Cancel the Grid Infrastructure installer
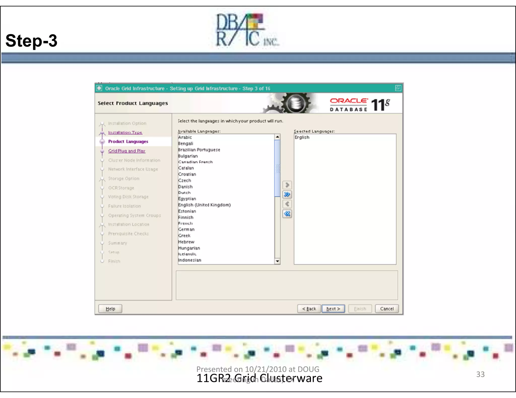 [387, 309]
